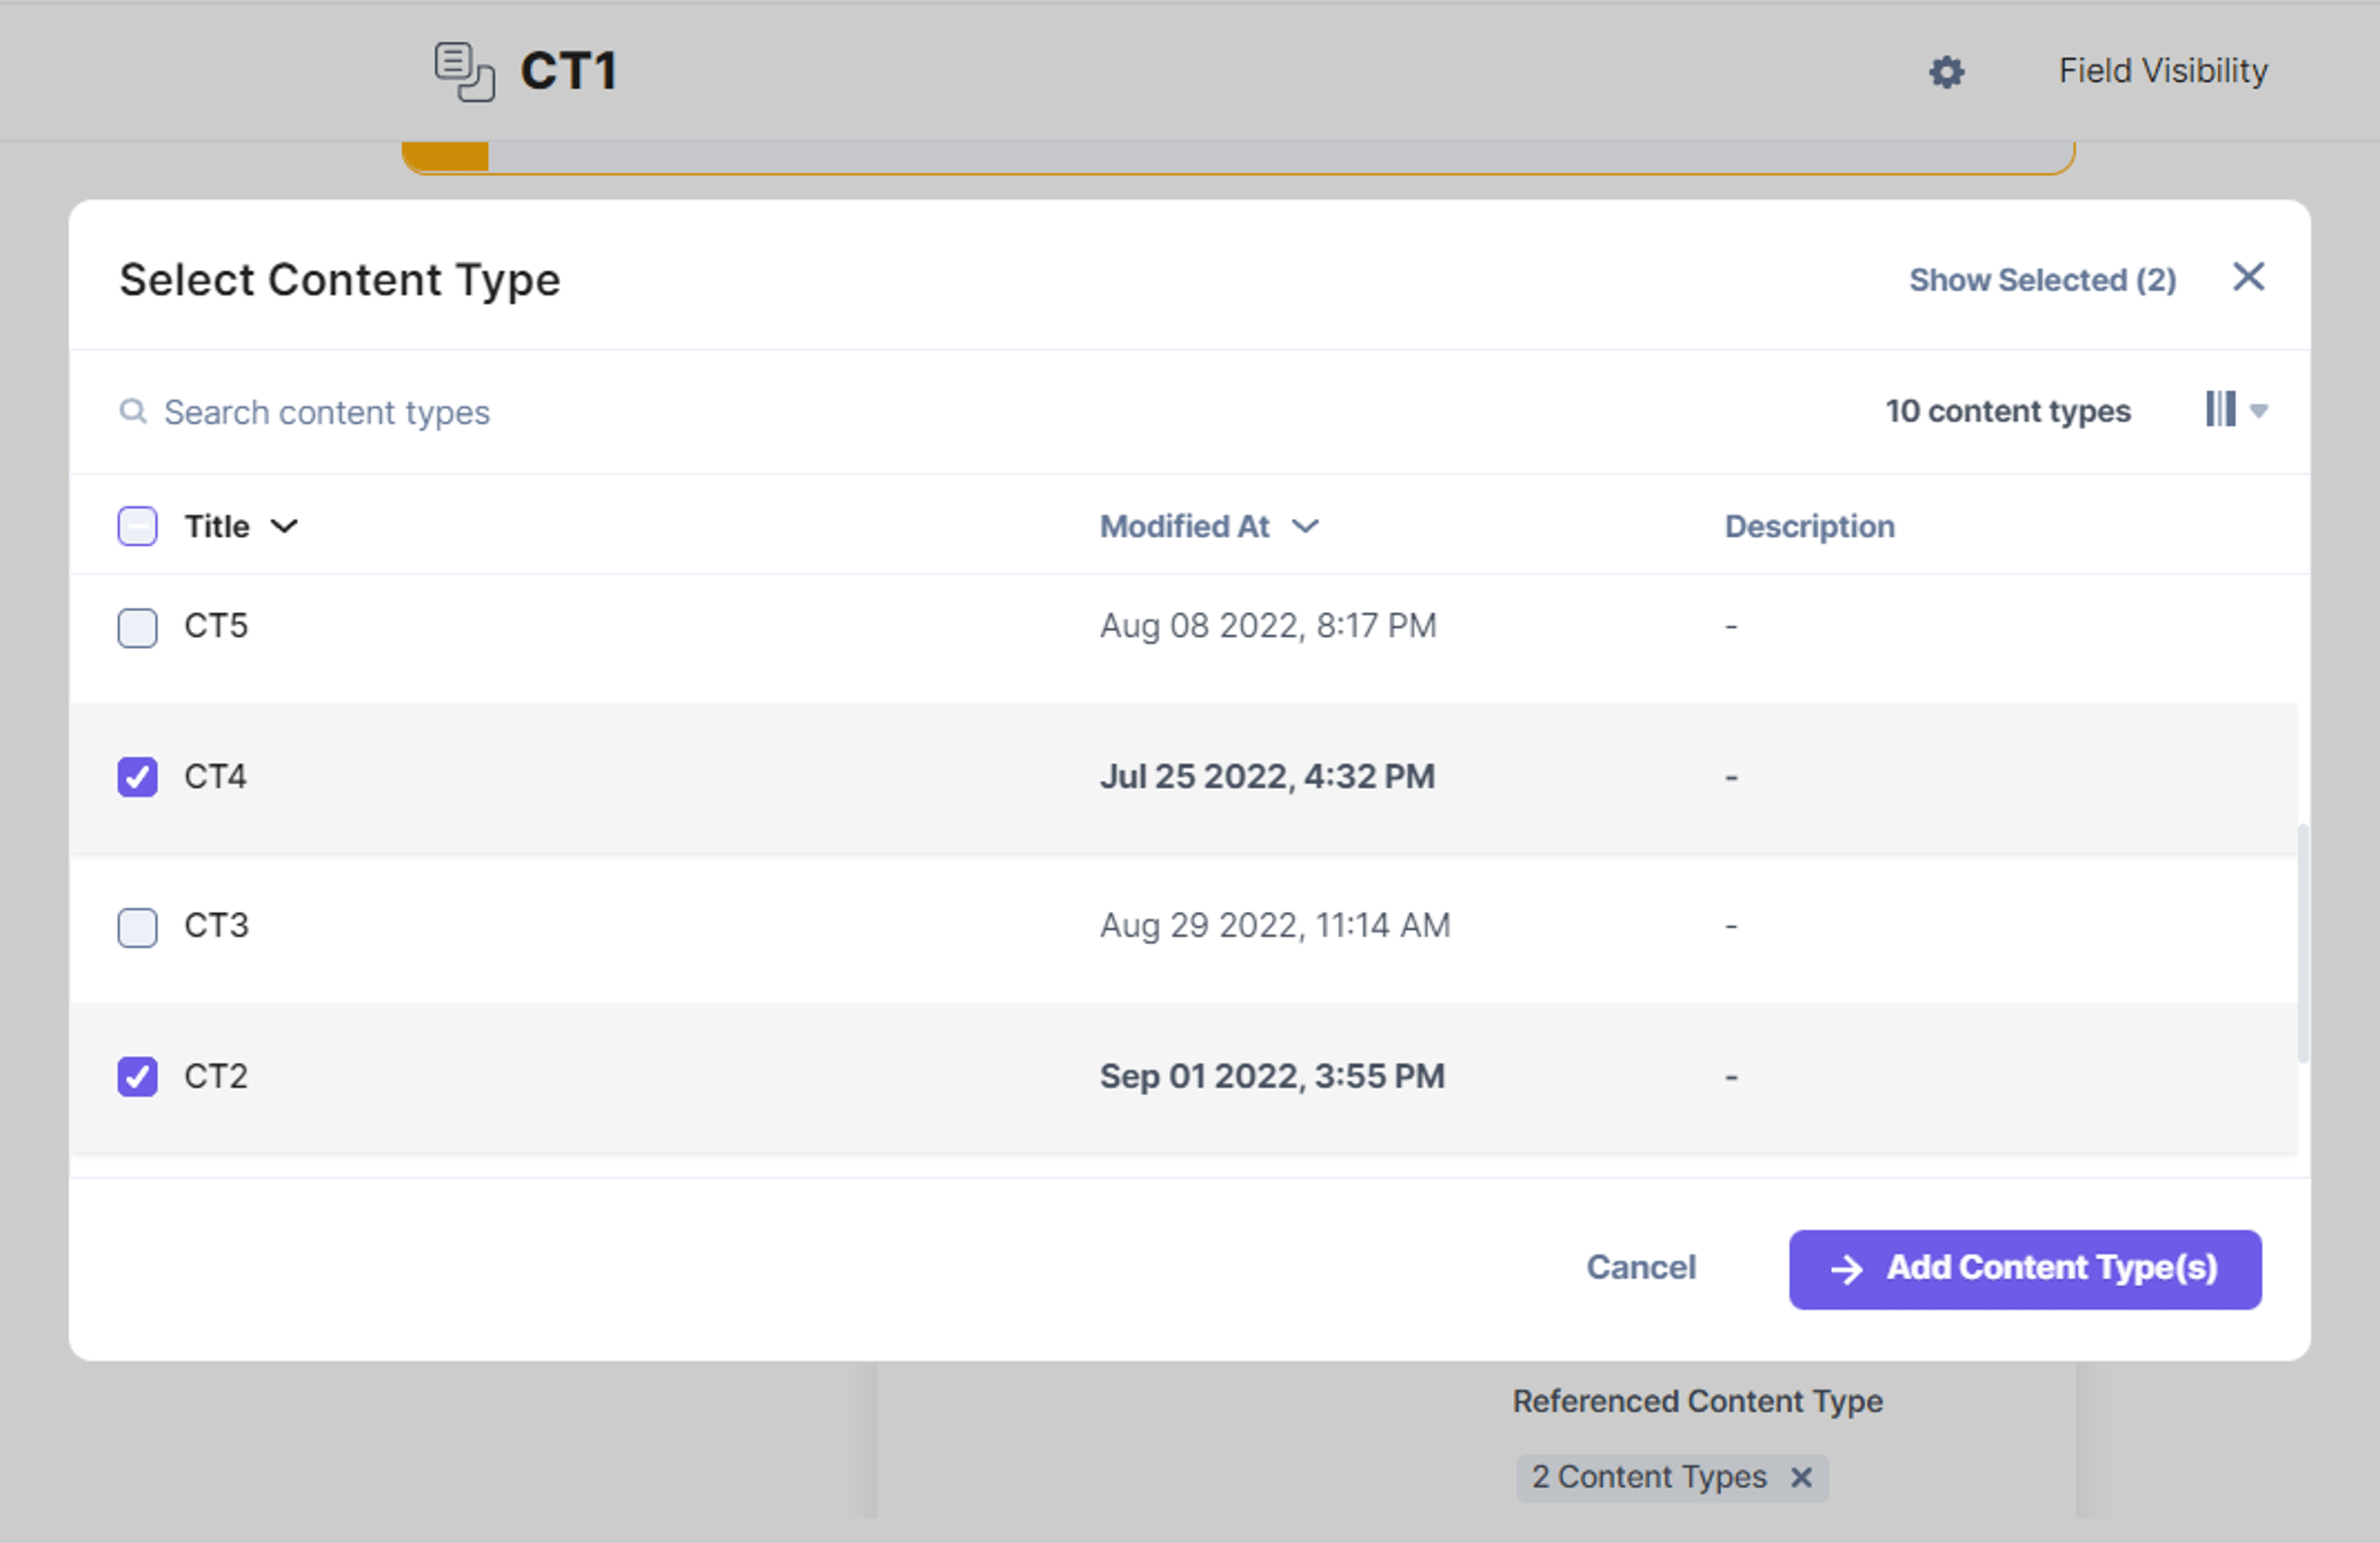2380x1543 pixels.
Task: Open the content type settings gear
Action: [x=1946, y=72]
